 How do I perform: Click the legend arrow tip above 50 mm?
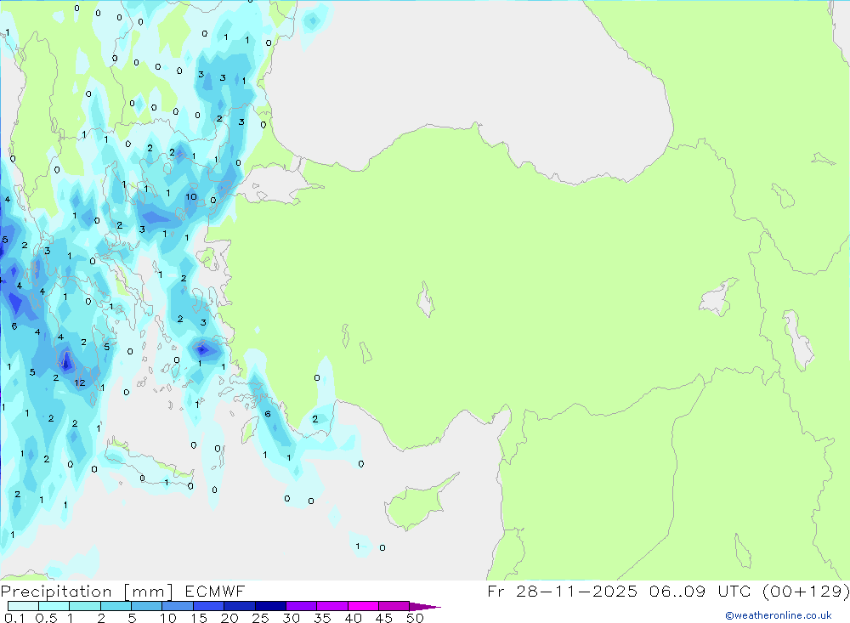[x=425, y=606]
